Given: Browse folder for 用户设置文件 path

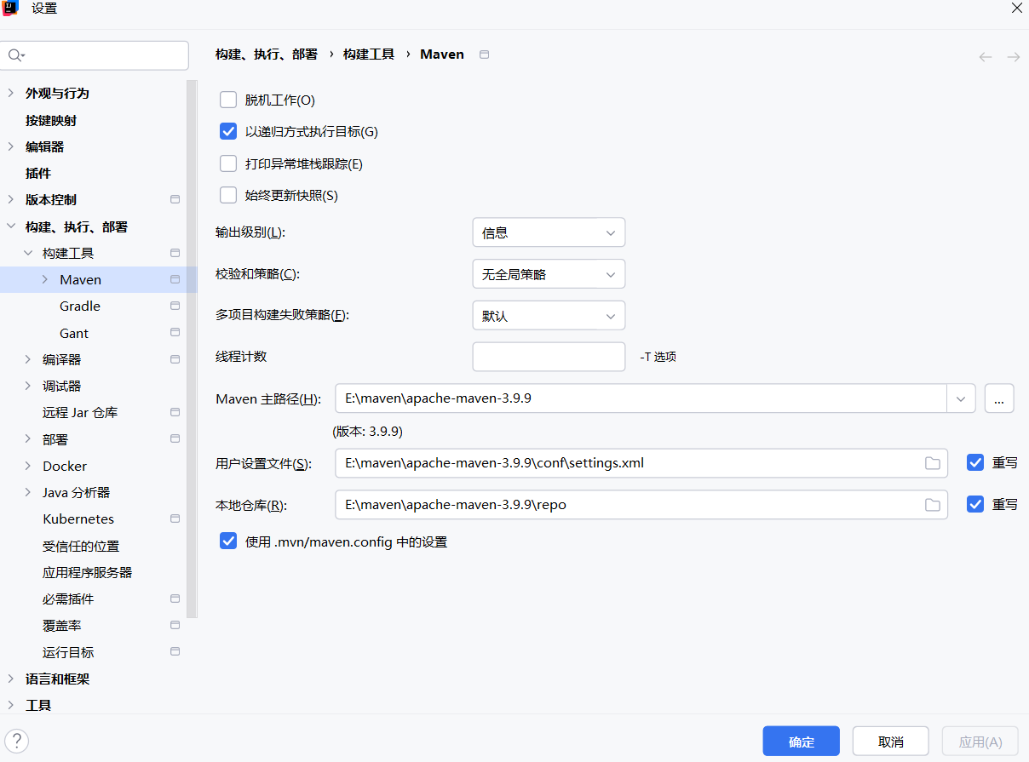Looking at the screenshot, I should point(933,463).
